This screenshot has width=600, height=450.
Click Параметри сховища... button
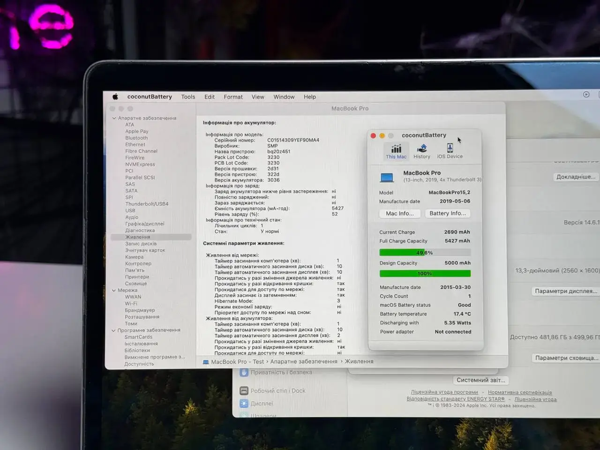click(x=566, y=358)
